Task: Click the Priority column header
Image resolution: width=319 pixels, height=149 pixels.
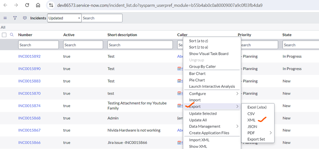Action: [x=244, y=35]
